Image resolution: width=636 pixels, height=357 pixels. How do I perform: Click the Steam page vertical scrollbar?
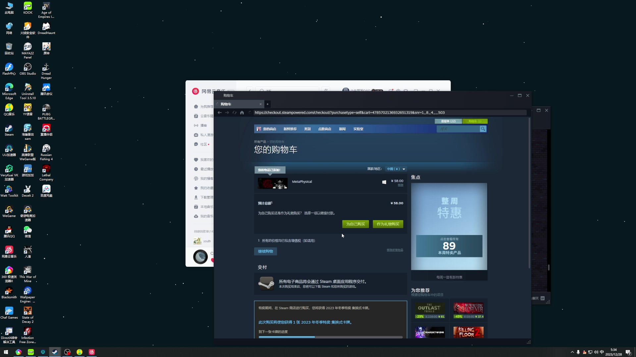[529, 193]
